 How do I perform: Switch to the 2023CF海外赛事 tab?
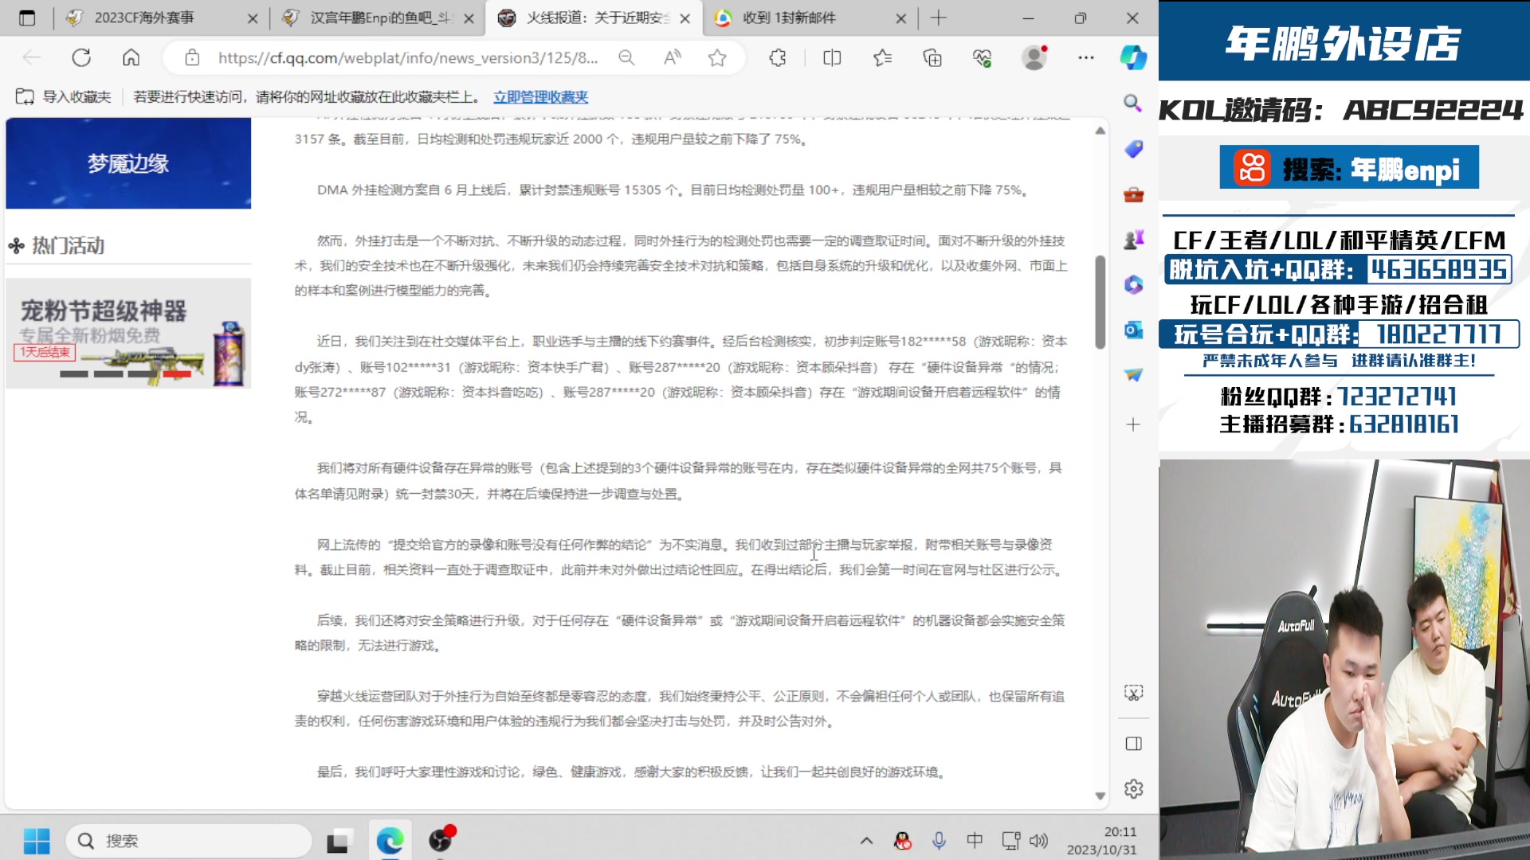pyautogui.click(x=163, y=18)
